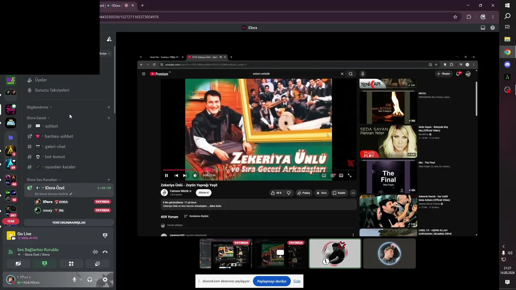Open noise suppression settings icon
This screenshot has height=290, width=516.
point(95,252)
